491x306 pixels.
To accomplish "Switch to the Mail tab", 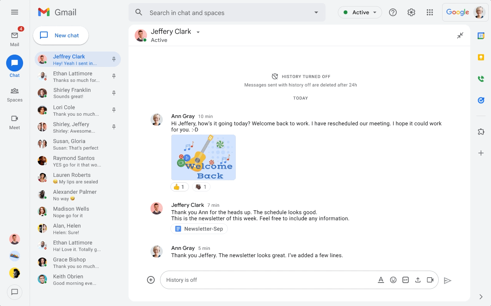I will pos(15,37).
